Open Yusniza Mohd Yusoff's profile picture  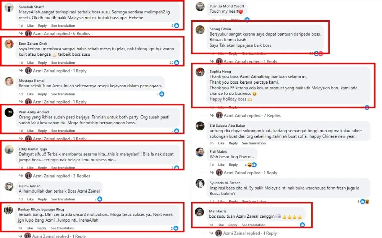coord(200,6)
